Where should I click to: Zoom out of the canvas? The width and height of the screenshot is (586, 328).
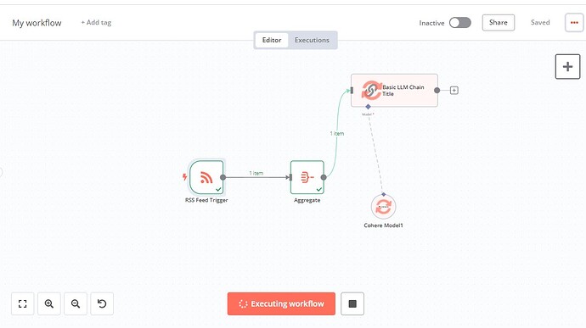pos(76,303)
